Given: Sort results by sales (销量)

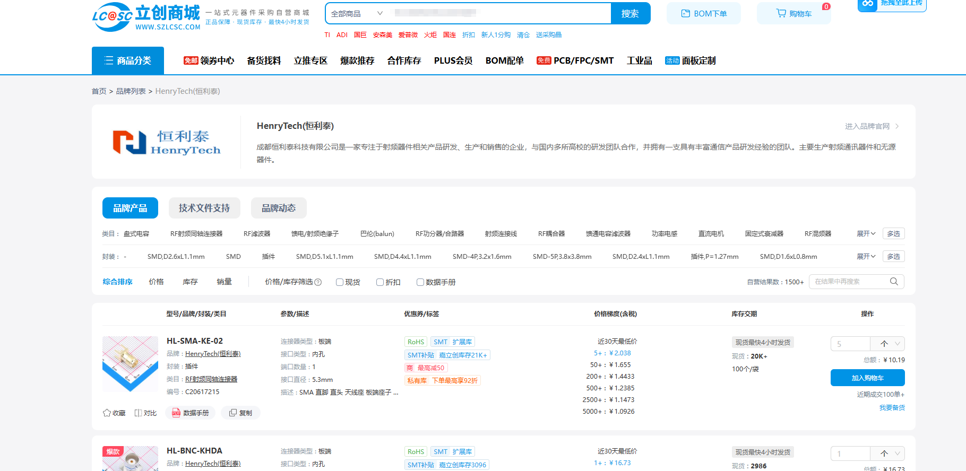Looking at the screenshot, I should click(224, 282).
